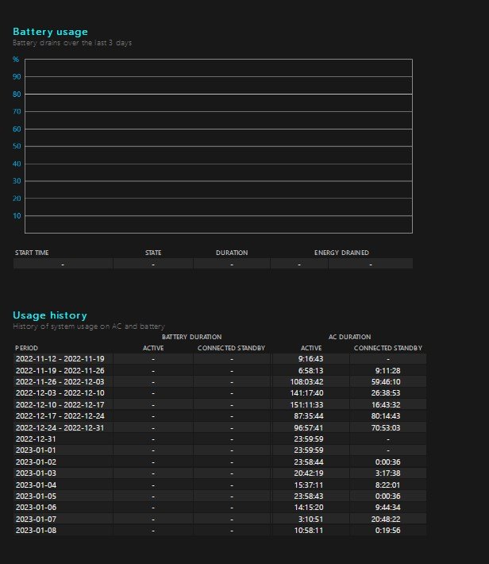Click AC active value 23:58:44
The image size is (489, 564).
pos(309,462)
